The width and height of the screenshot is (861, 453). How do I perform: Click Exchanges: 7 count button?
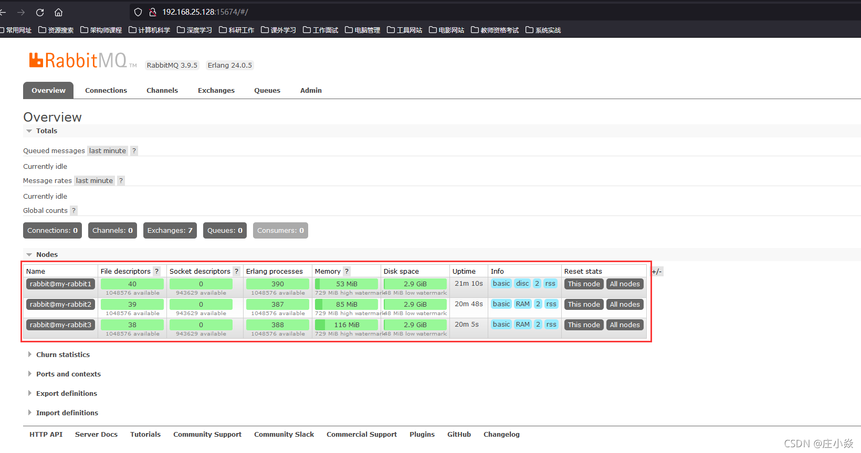click(x=170, y=231)
